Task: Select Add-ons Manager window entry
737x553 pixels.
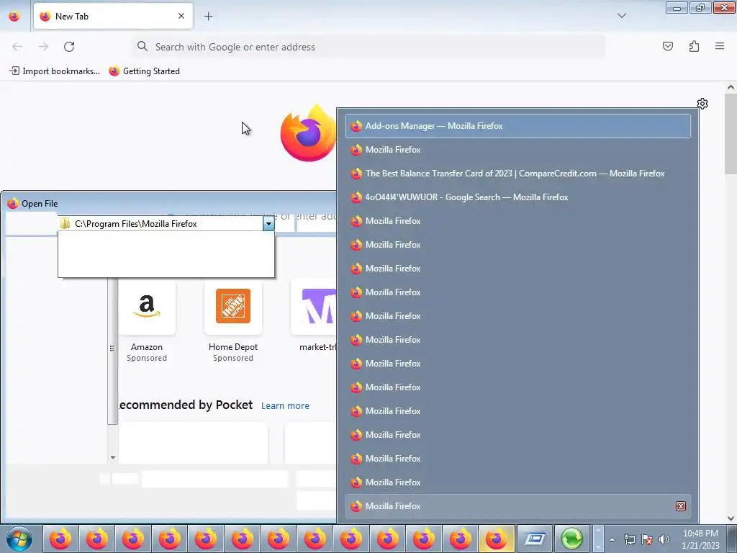Action: coord(518,126)
